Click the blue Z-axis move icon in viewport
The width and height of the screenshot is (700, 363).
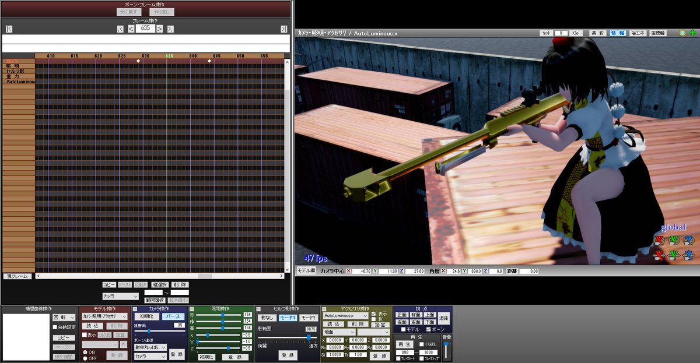(x=688, y=255)
